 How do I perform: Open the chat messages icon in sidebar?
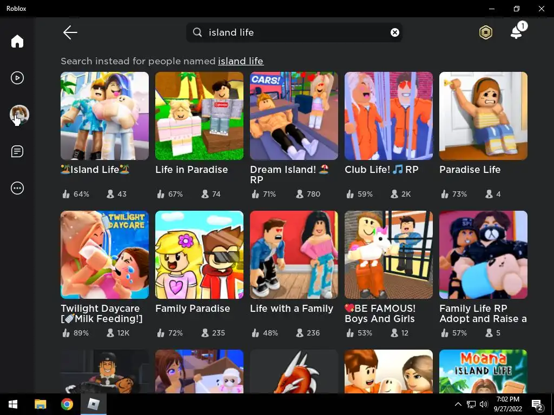click(17, 151)
